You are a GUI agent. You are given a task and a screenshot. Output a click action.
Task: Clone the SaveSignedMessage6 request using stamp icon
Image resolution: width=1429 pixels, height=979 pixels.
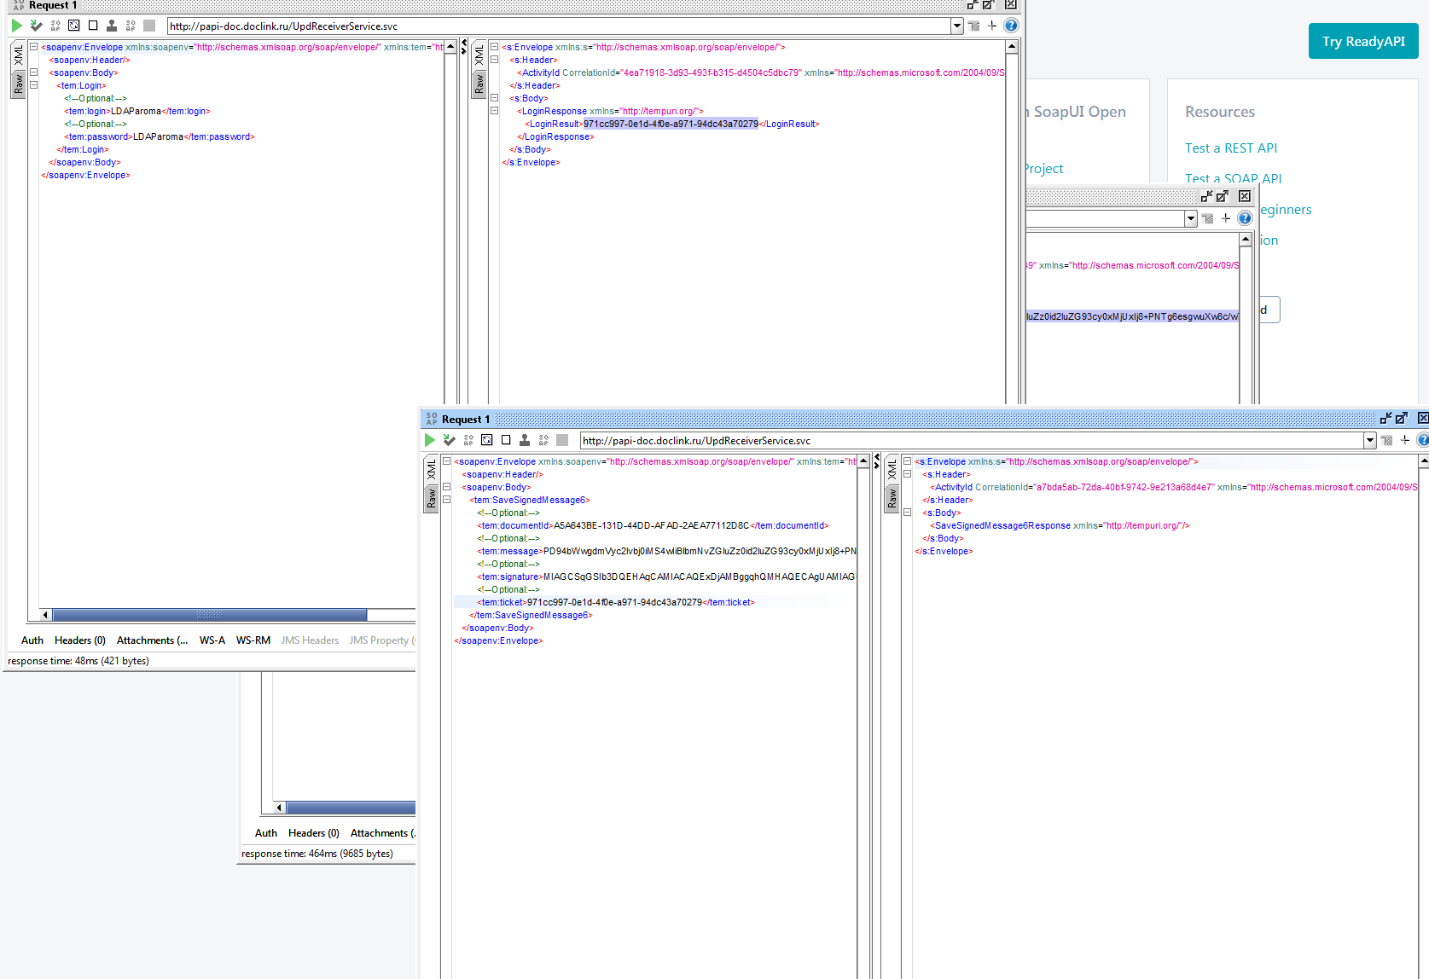pyautogui.click(x=525, y=440)
